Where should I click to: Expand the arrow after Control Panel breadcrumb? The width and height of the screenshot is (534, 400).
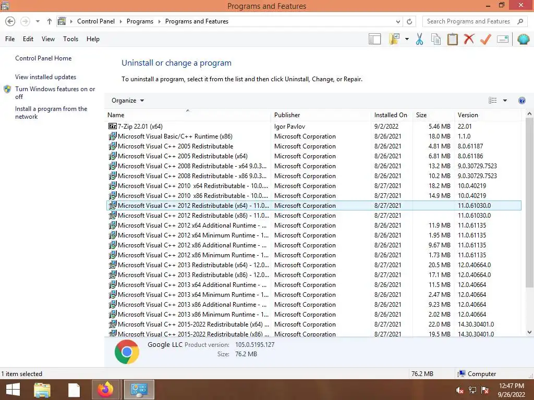(x=121, y=21)
